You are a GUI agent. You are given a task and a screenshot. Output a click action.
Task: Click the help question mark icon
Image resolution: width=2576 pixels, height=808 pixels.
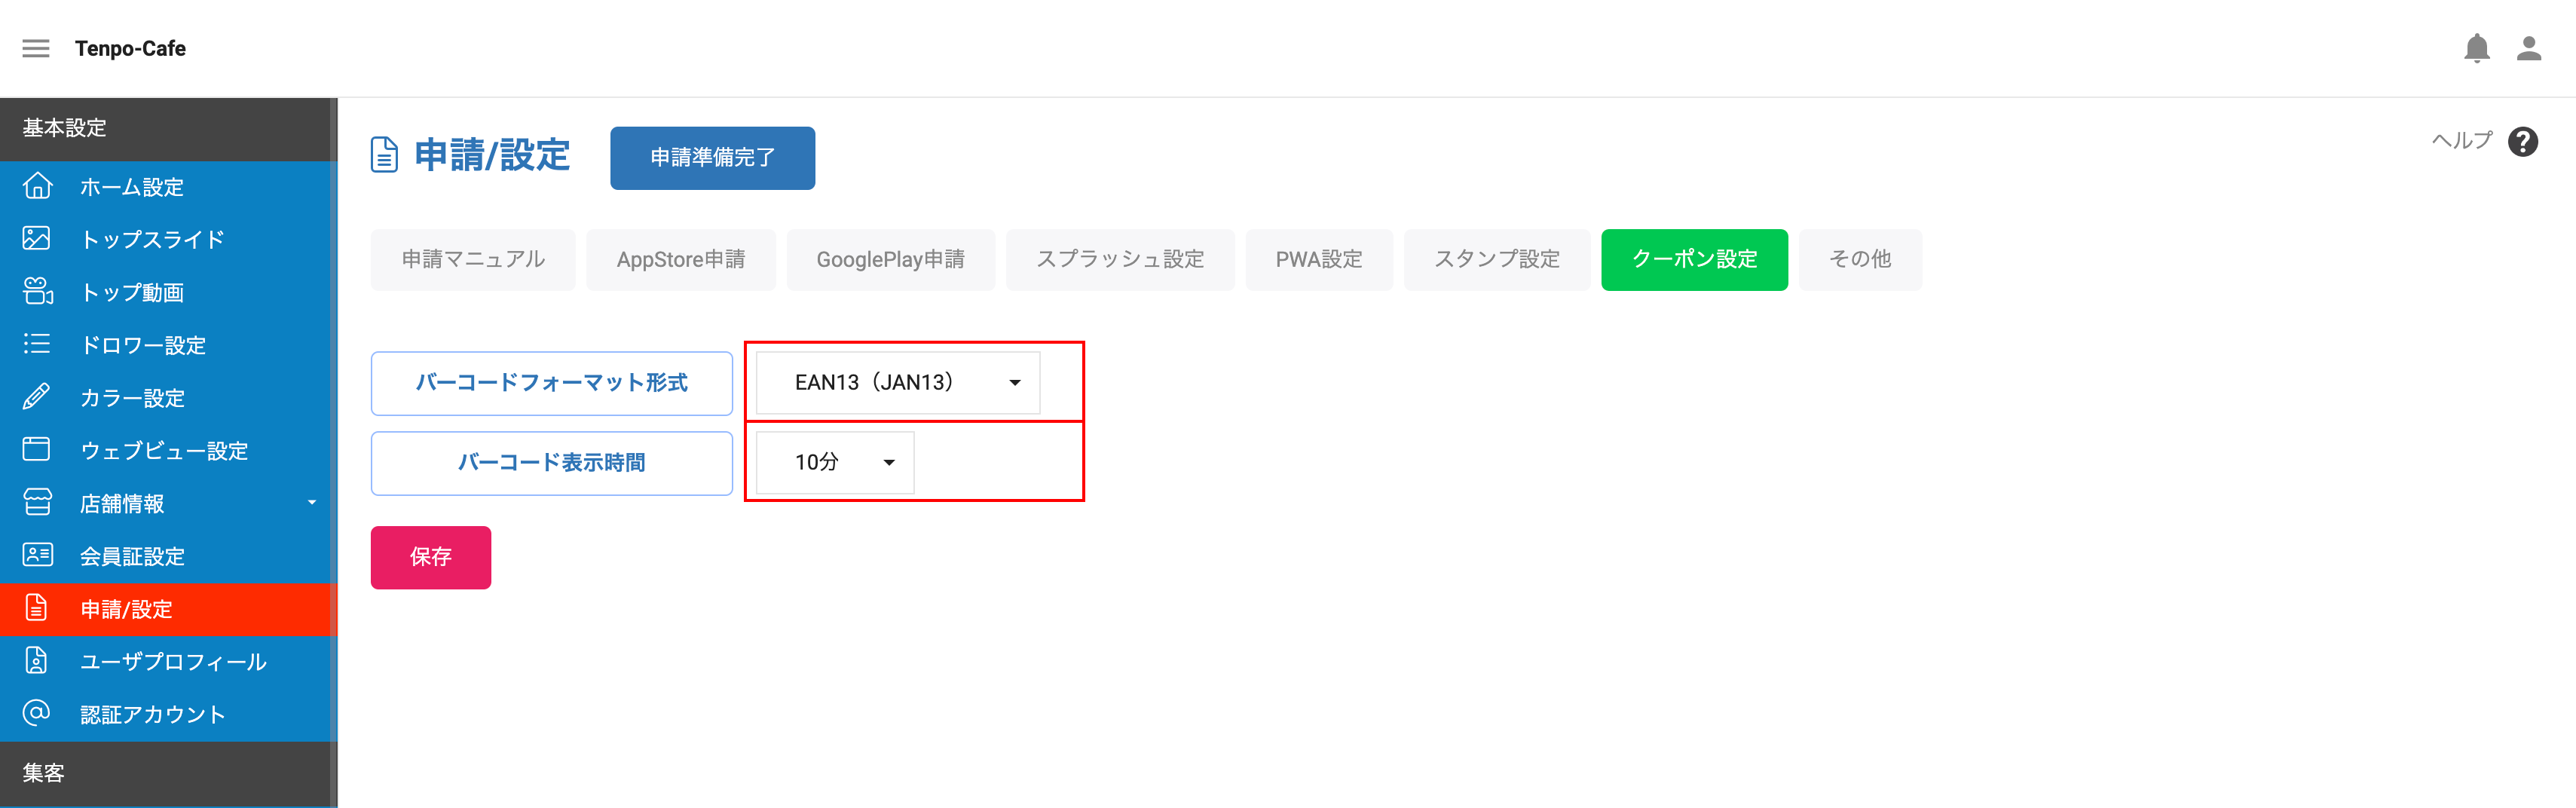click(2522, 142)
